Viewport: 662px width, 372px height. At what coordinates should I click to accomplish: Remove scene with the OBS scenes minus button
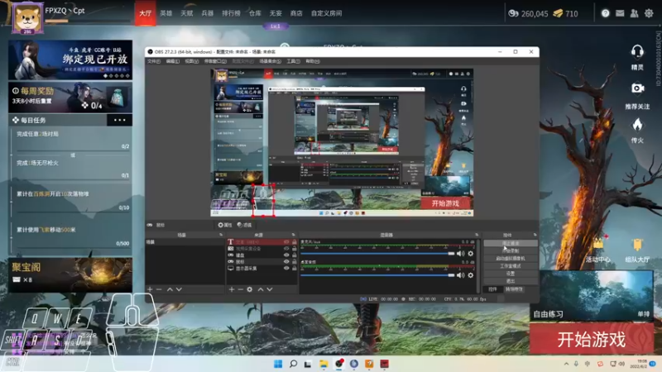tap(159, 289)
